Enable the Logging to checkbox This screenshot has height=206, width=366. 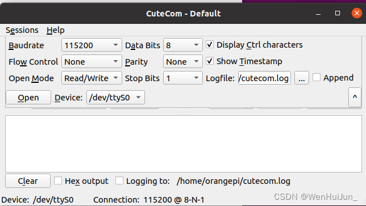pos(119,180)
